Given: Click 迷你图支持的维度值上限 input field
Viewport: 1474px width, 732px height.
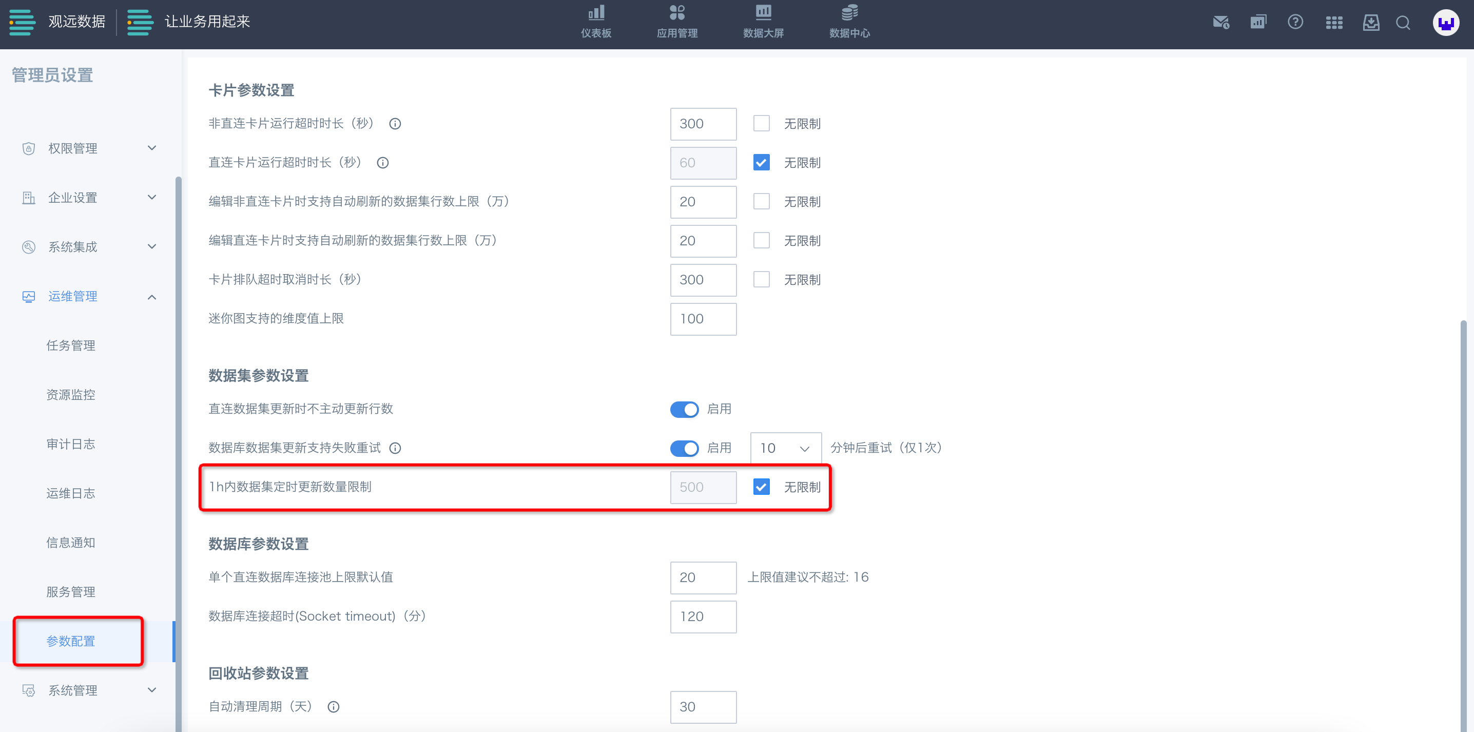Looking at the screenshot, I should [x=703, y=319].
